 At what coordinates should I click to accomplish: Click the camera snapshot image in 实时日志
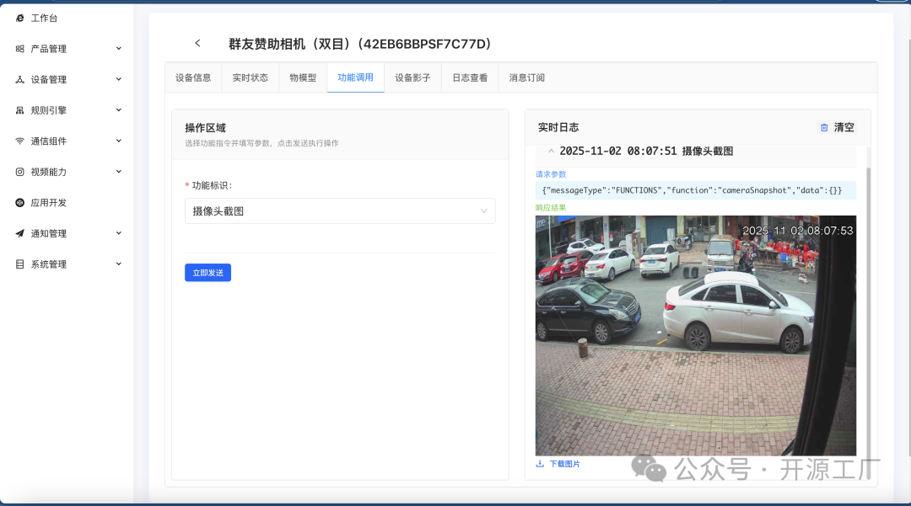pyautogui.click(x=696, y=334)
